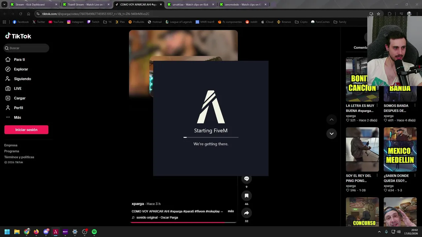
Task: Open the Instagram bookmark
Action: 75,22
